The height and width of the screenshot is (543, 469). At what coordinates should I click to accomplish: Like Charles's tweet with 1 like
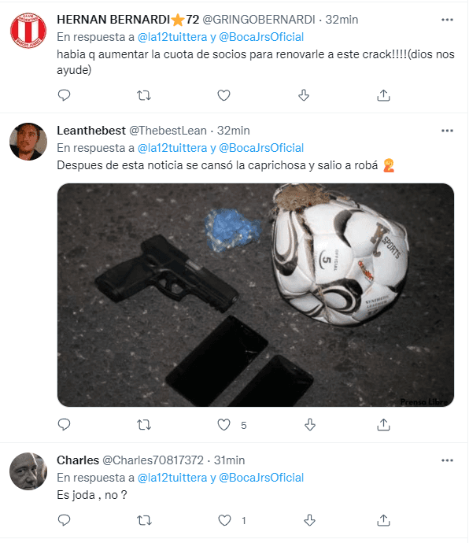click(224, 520)
